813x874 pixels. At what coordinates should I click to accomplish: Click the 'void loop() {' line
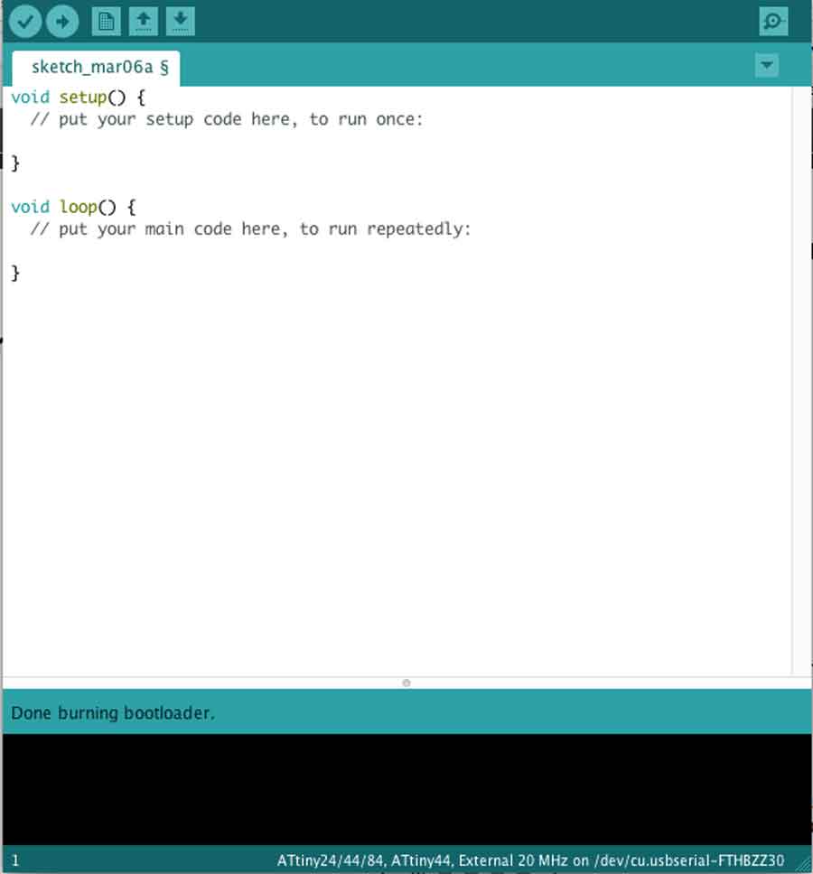73,208
